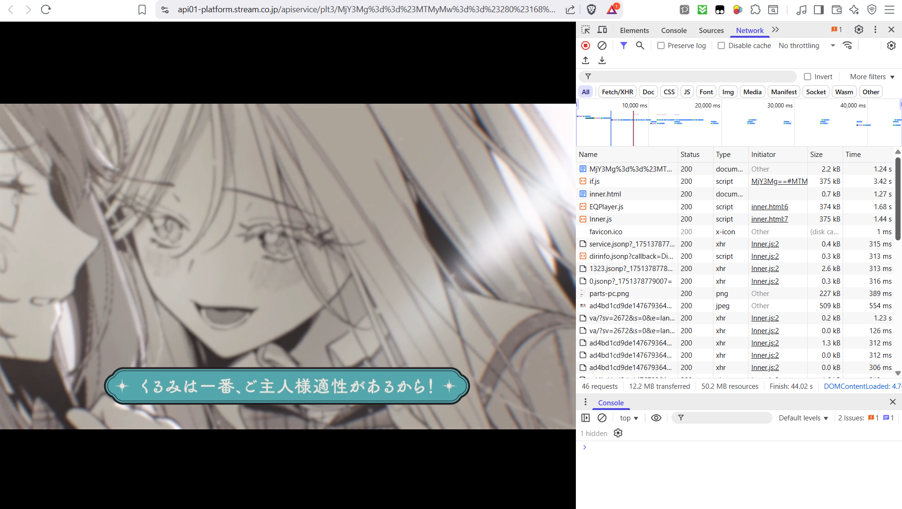Open the MjY3Mg==#MTM initiator link
Image resolution: width=902 pixels, height=509 pixels.
779,181
